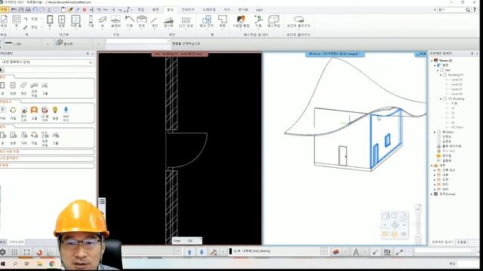Open the Windows Start menu

pyautogui.click(x=3, y=263)
